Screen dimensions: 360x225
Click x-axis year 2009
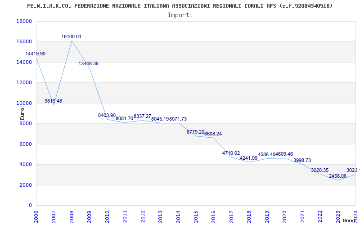click(x=89, y=217)
